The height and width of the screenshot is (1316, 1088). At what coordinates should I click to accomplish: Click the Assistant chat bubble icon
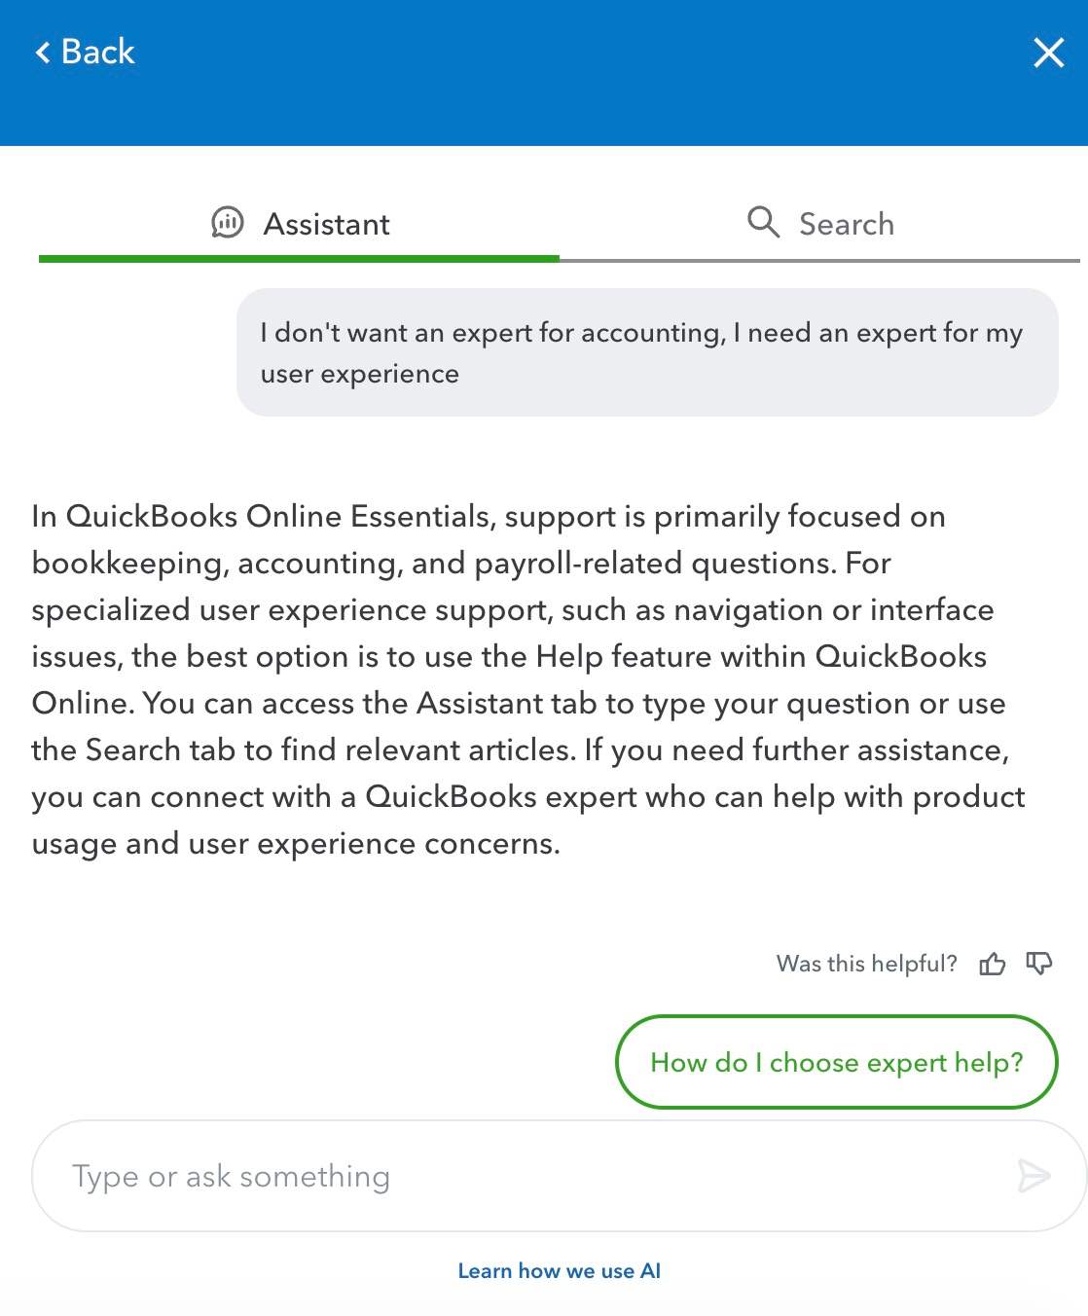[227, 224]
